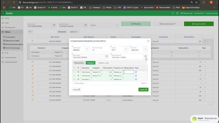
Task: Open calendar picker of page filter end date 31.03.2025
Action: click(86, 25)
